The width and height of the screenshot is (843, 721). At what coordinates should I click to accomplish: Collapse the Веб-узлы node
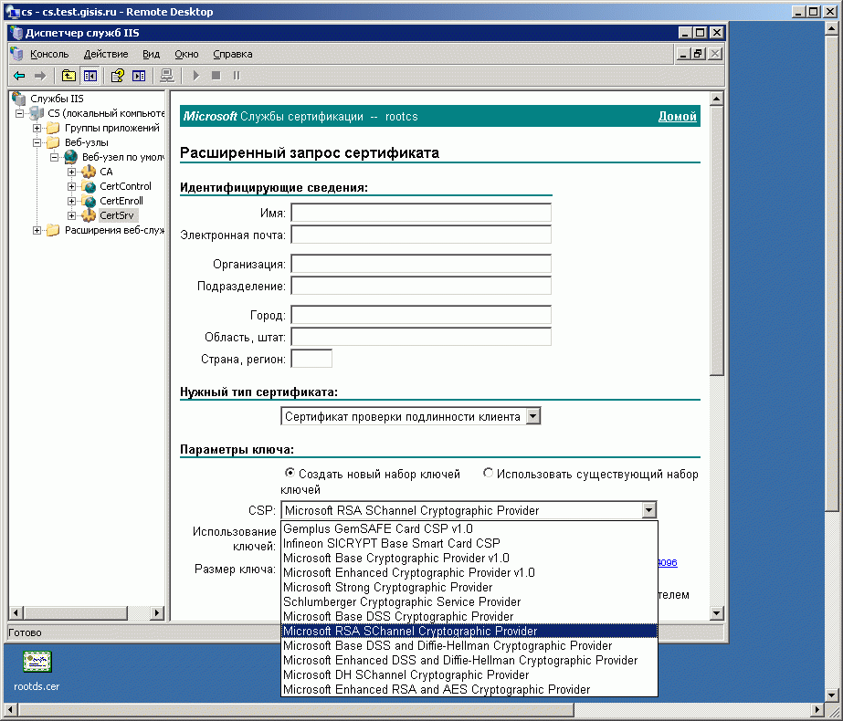(x=37, y=142)
